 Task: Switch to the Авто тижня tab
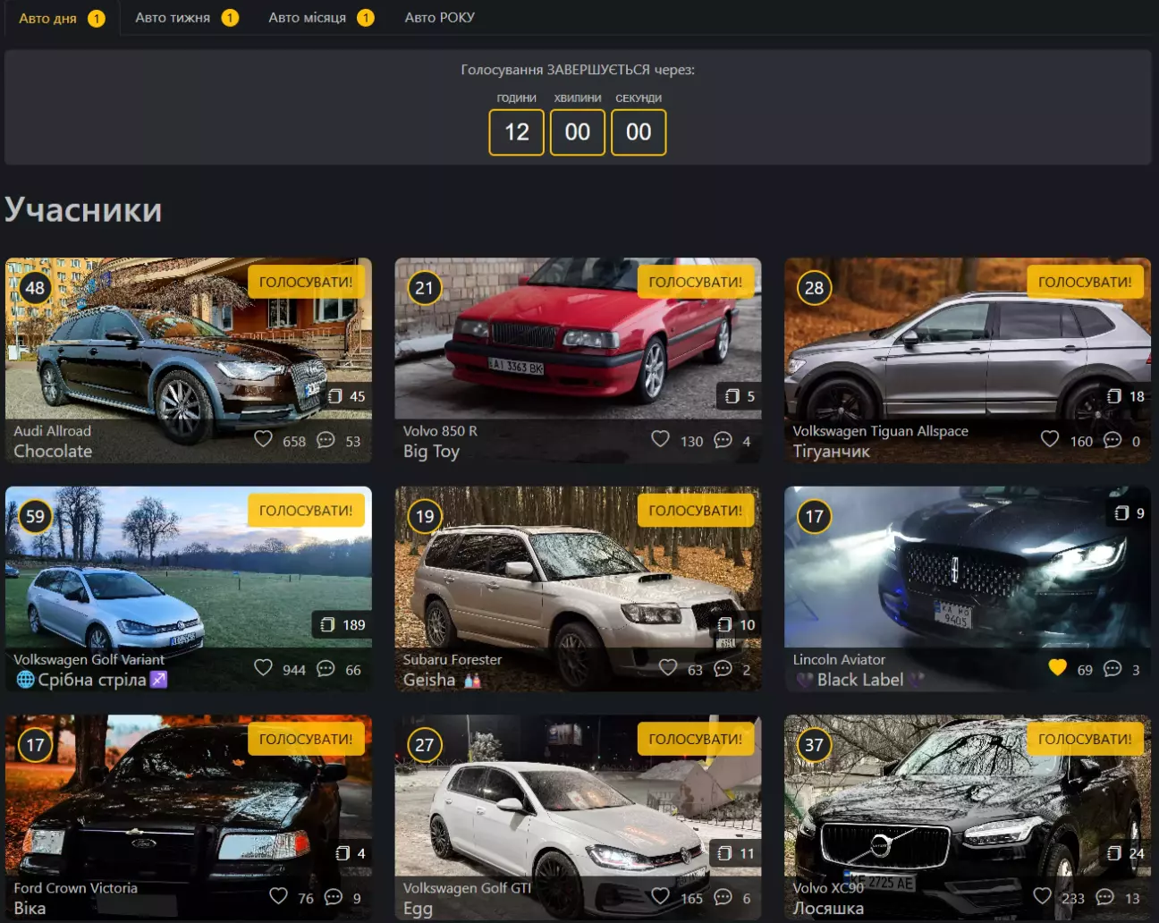(173, 18)
